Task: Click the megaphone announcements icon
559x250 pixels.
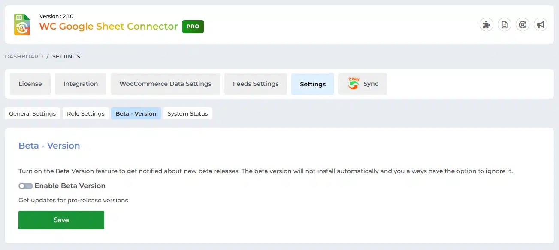Action: 540,25
